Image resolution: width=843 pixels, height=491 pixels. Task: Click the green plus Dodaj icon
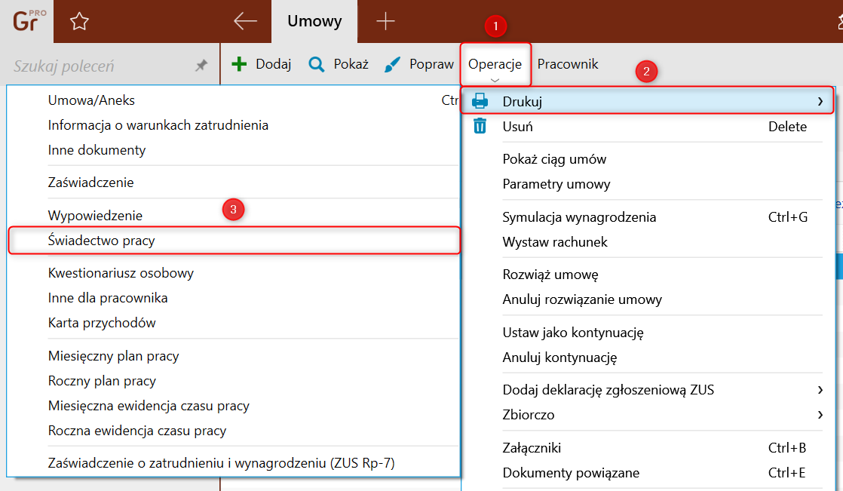(x=239, y=64)
